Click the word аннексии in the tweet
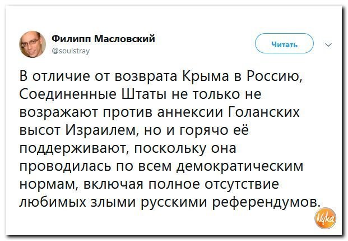348x241 pixels. (x=190, y=112)
